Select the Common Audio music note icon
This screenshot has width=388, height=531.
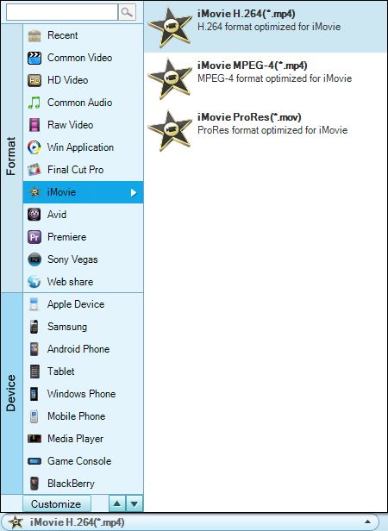pos(34,103)
